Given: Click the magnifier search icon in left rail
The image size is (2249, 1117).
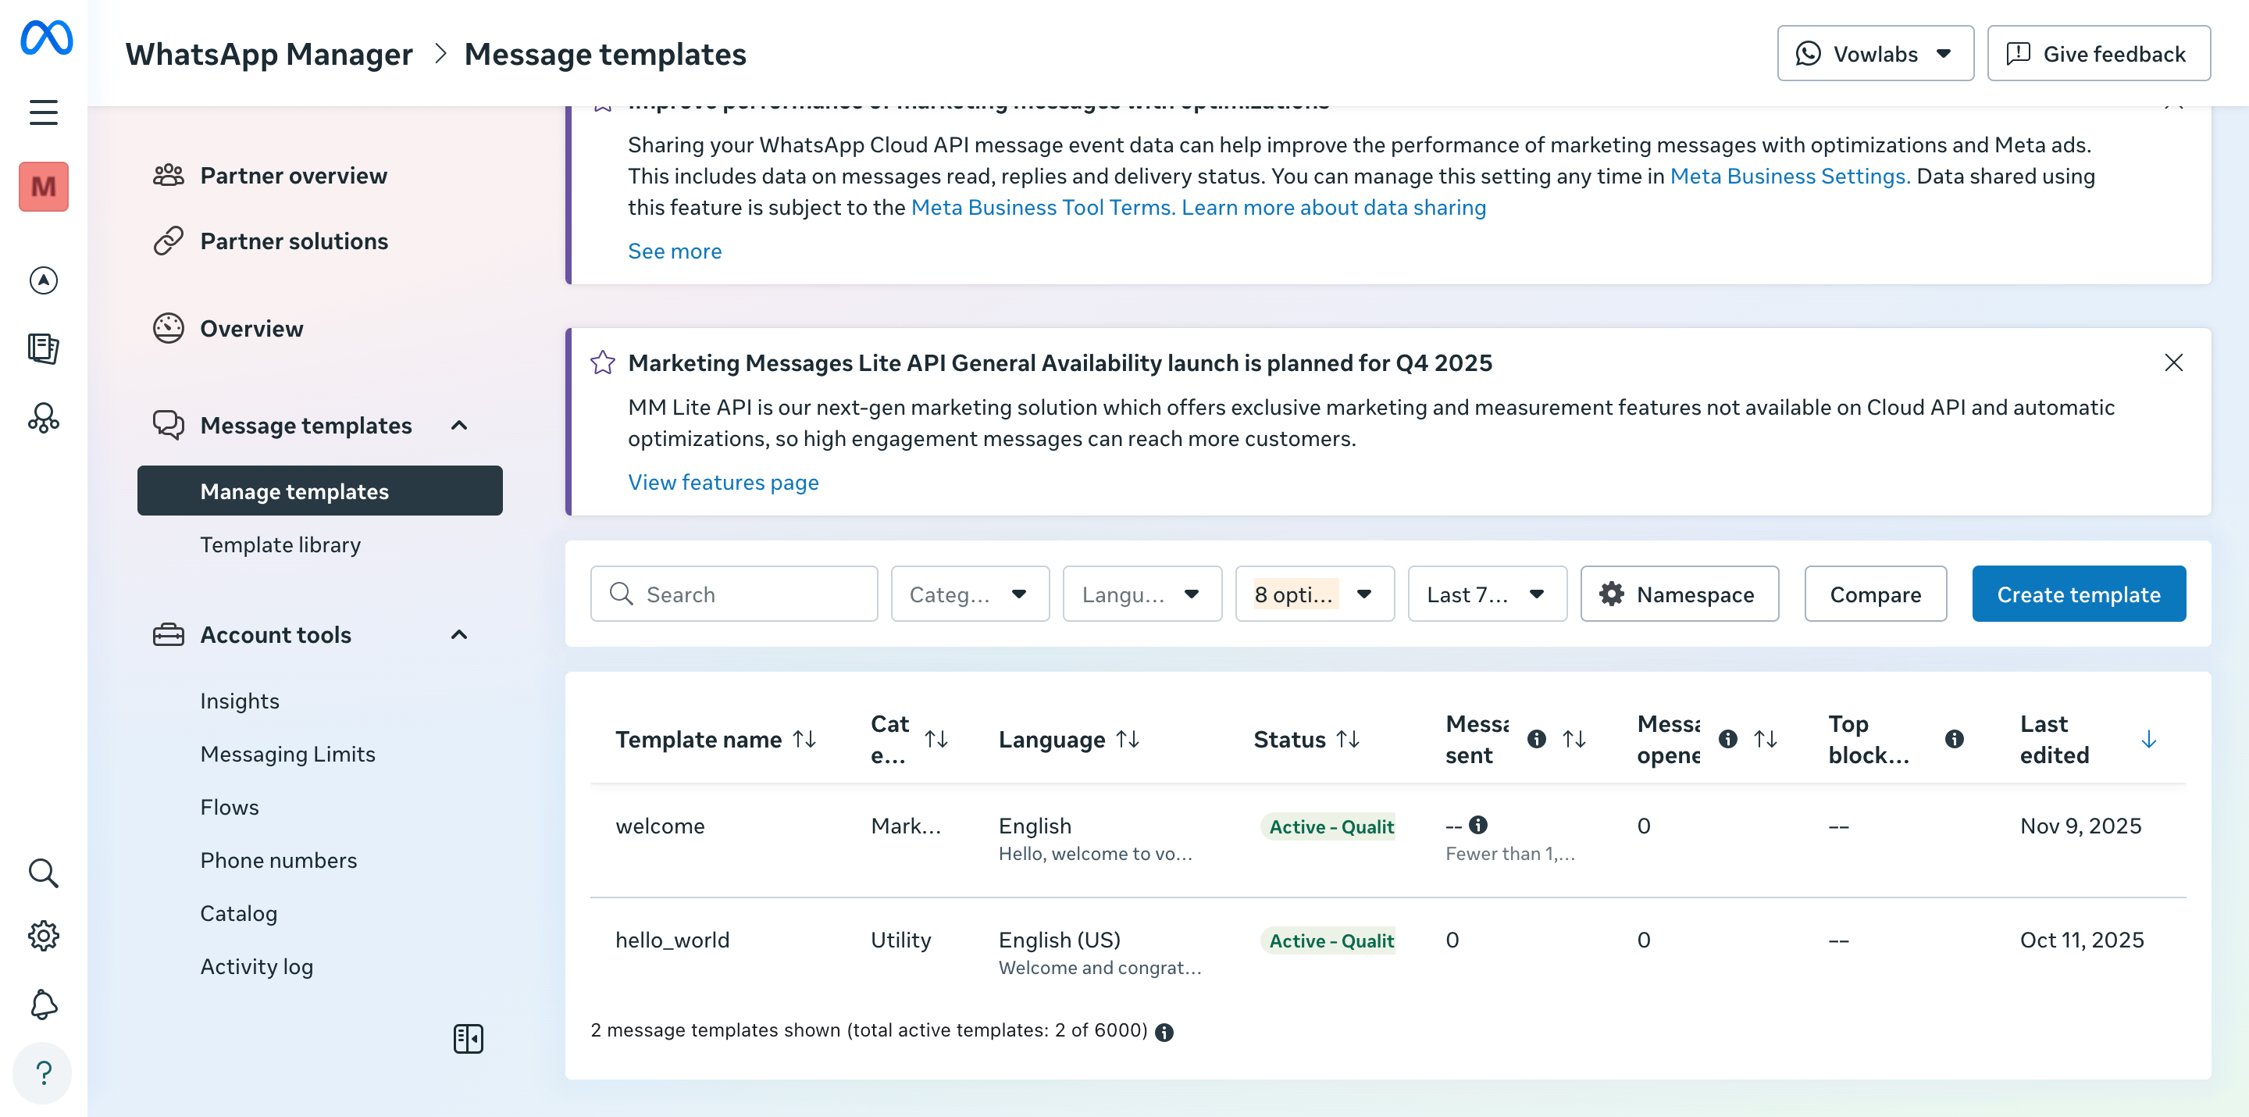Looking at the screenshot, I should pyautogui.click(x=44, y=873).
